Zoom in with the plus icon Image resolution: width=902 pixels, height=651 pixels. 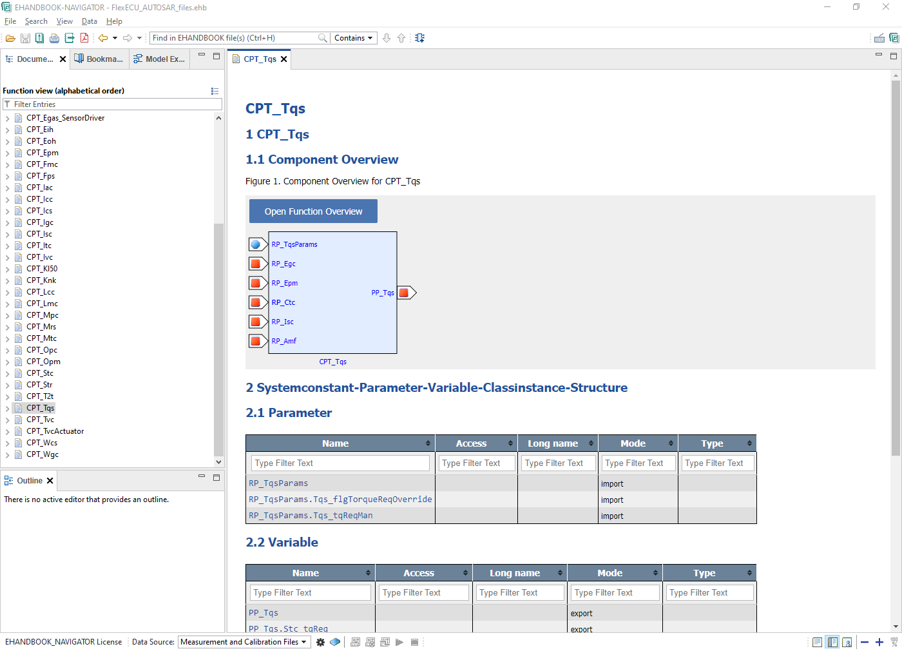point(879,642)
